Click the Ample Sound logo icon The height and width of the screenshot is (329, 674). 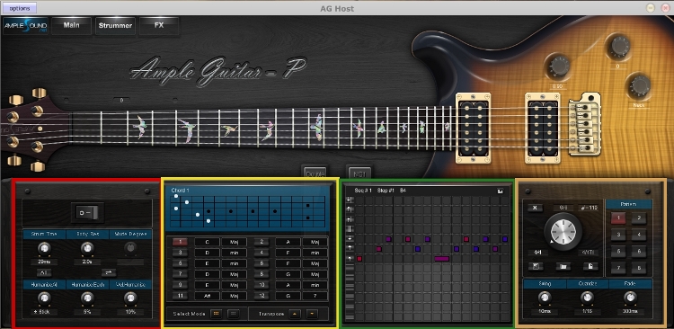(25, 26)
